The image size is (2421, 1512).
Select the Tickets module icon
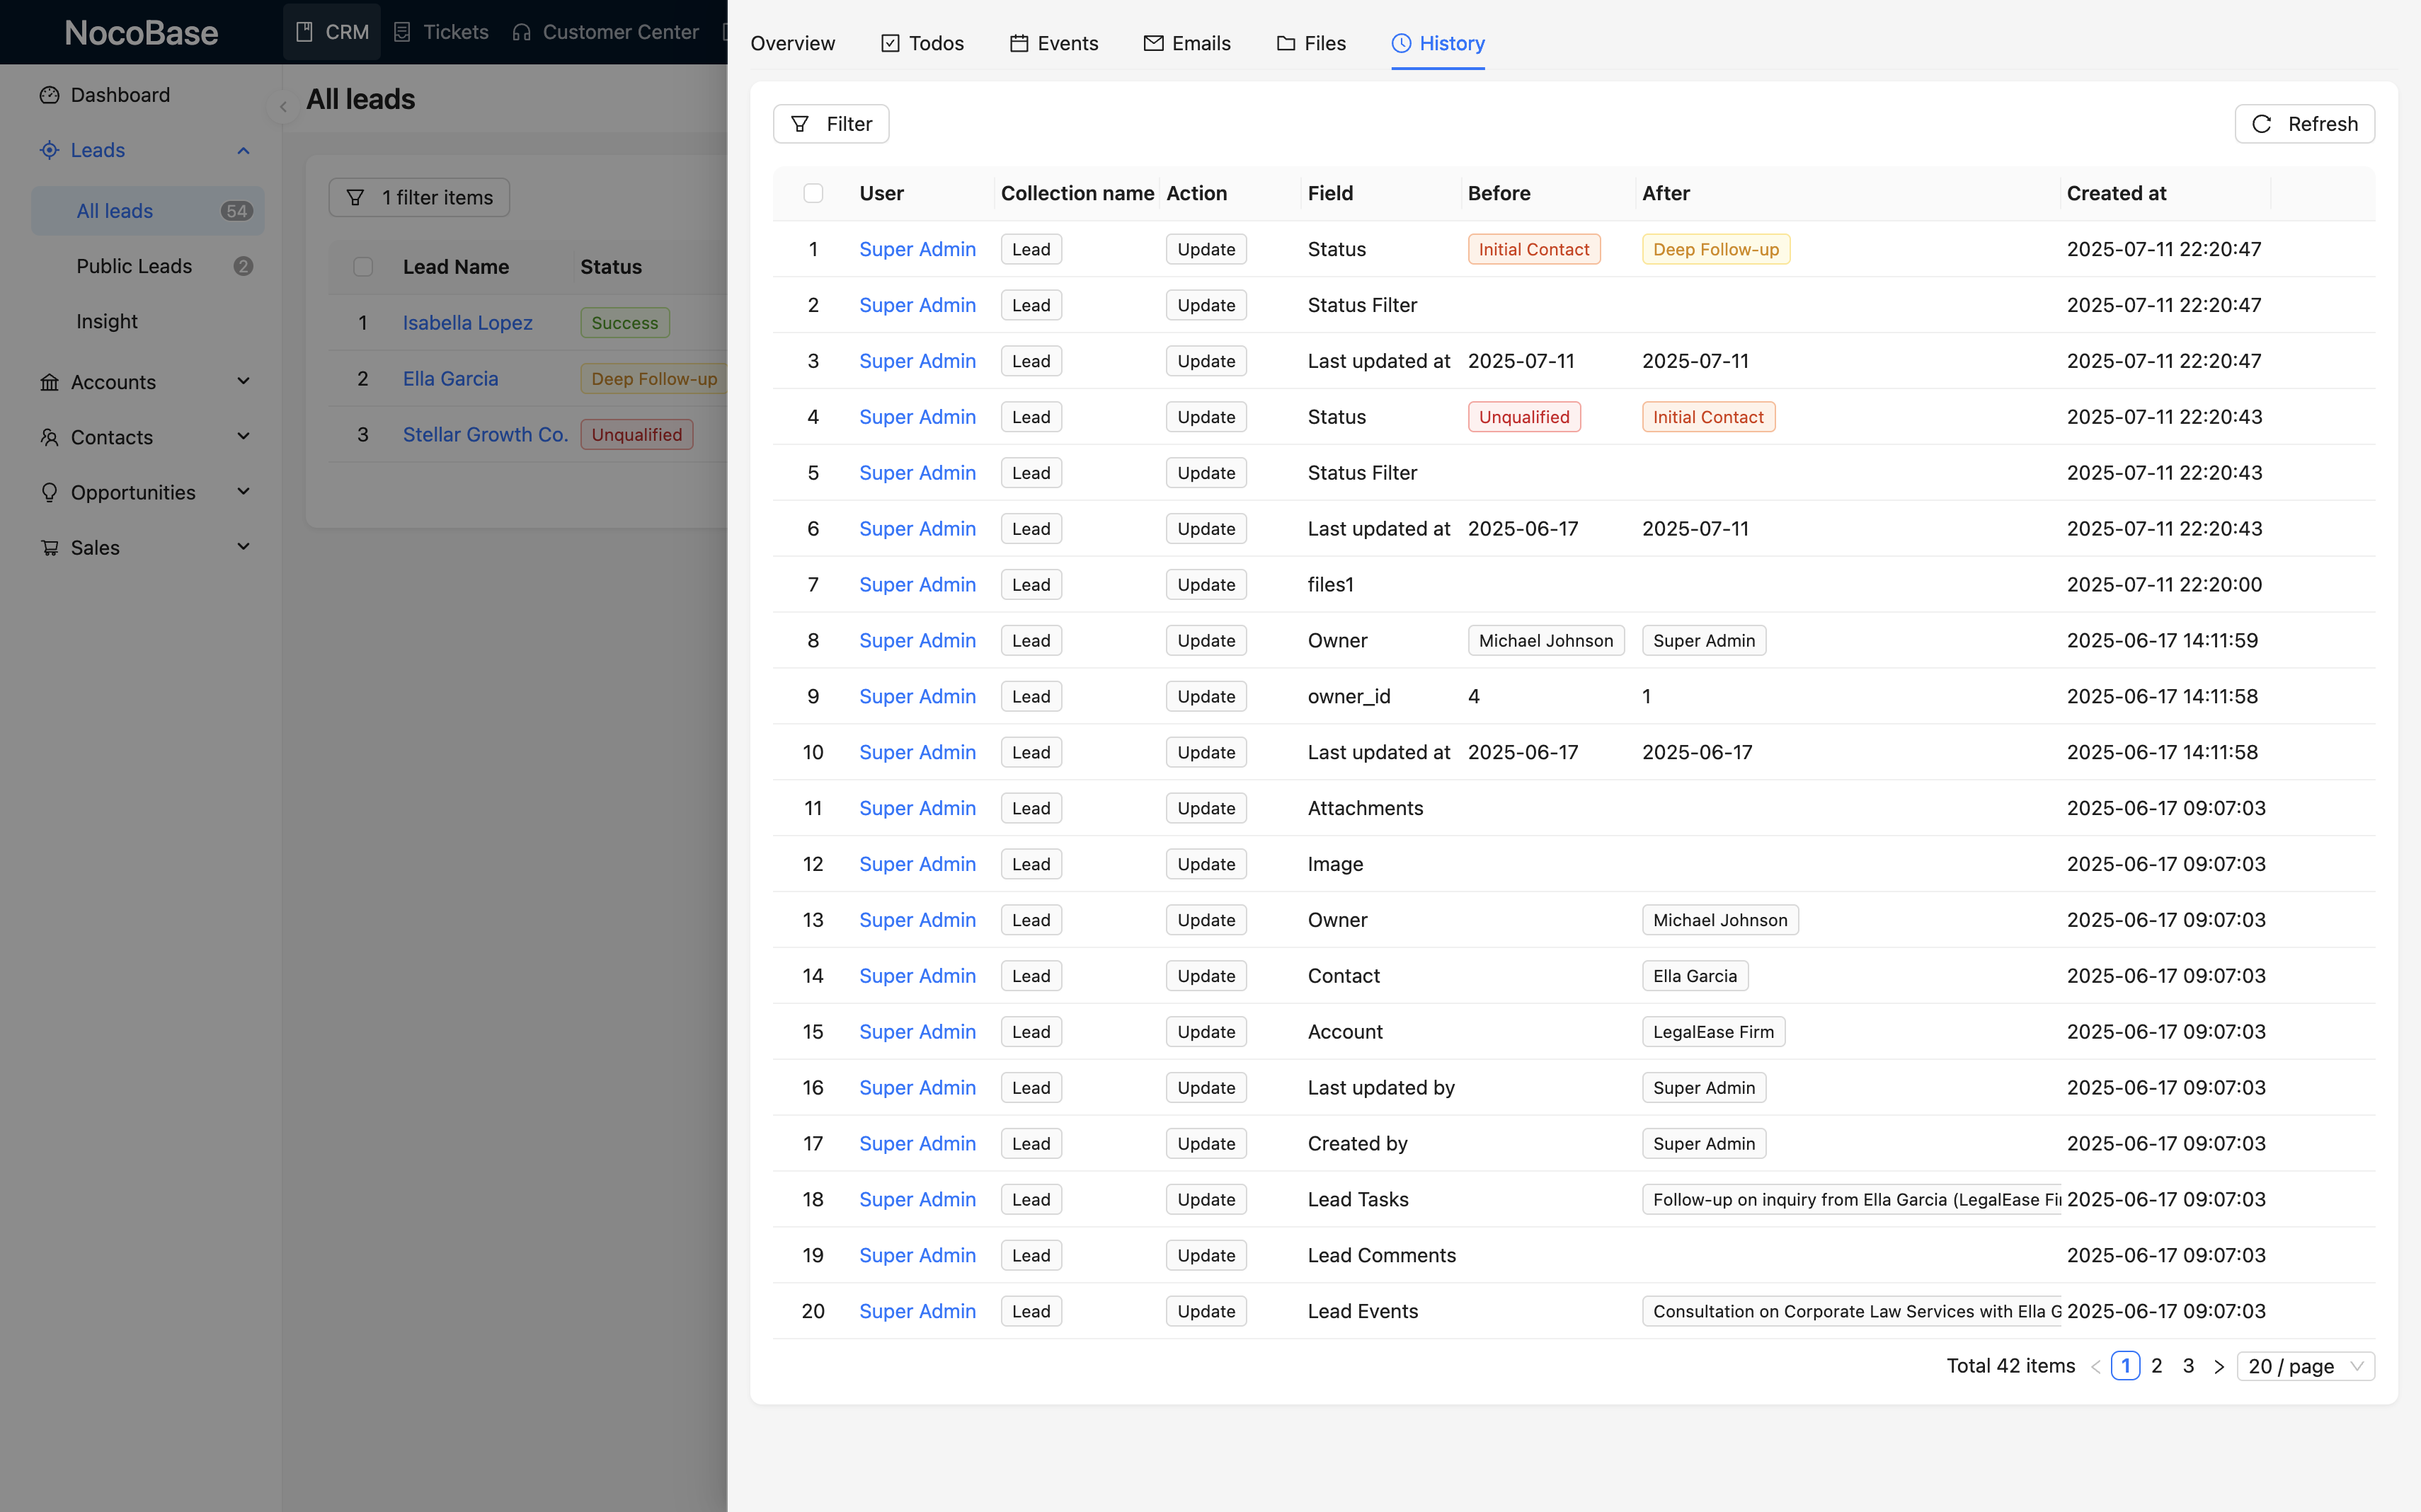click(x=403, y=32)
